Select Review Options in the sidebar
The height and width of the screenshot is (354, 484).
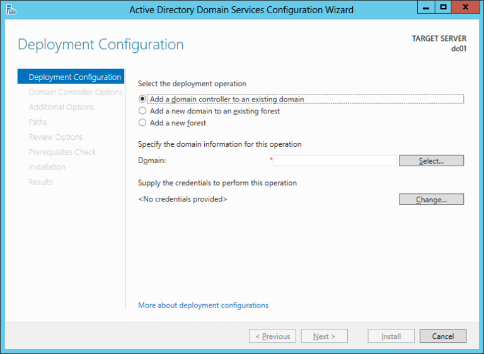(x=55, y=137)
